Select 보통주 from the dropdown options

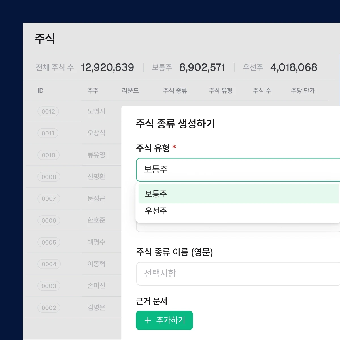[x=155, y=194]
